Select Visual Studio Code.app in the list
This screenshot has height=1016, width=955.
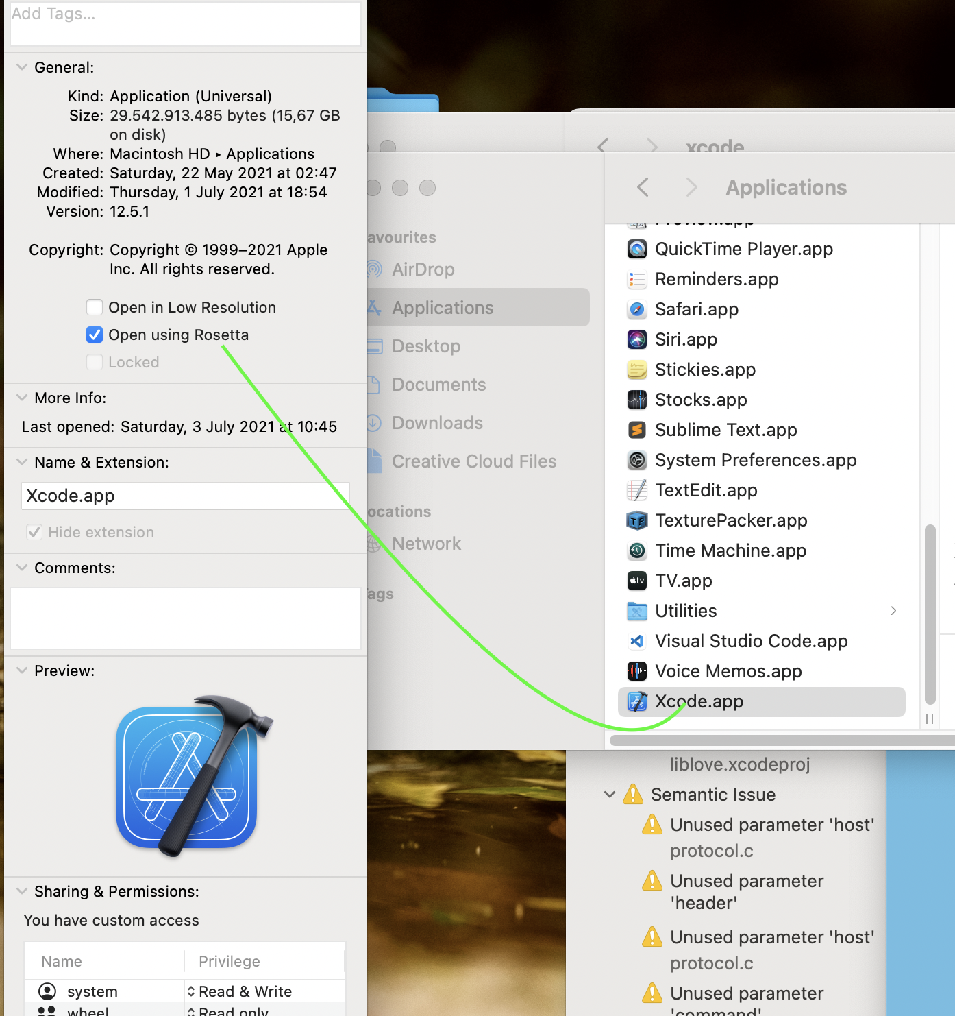762,641
